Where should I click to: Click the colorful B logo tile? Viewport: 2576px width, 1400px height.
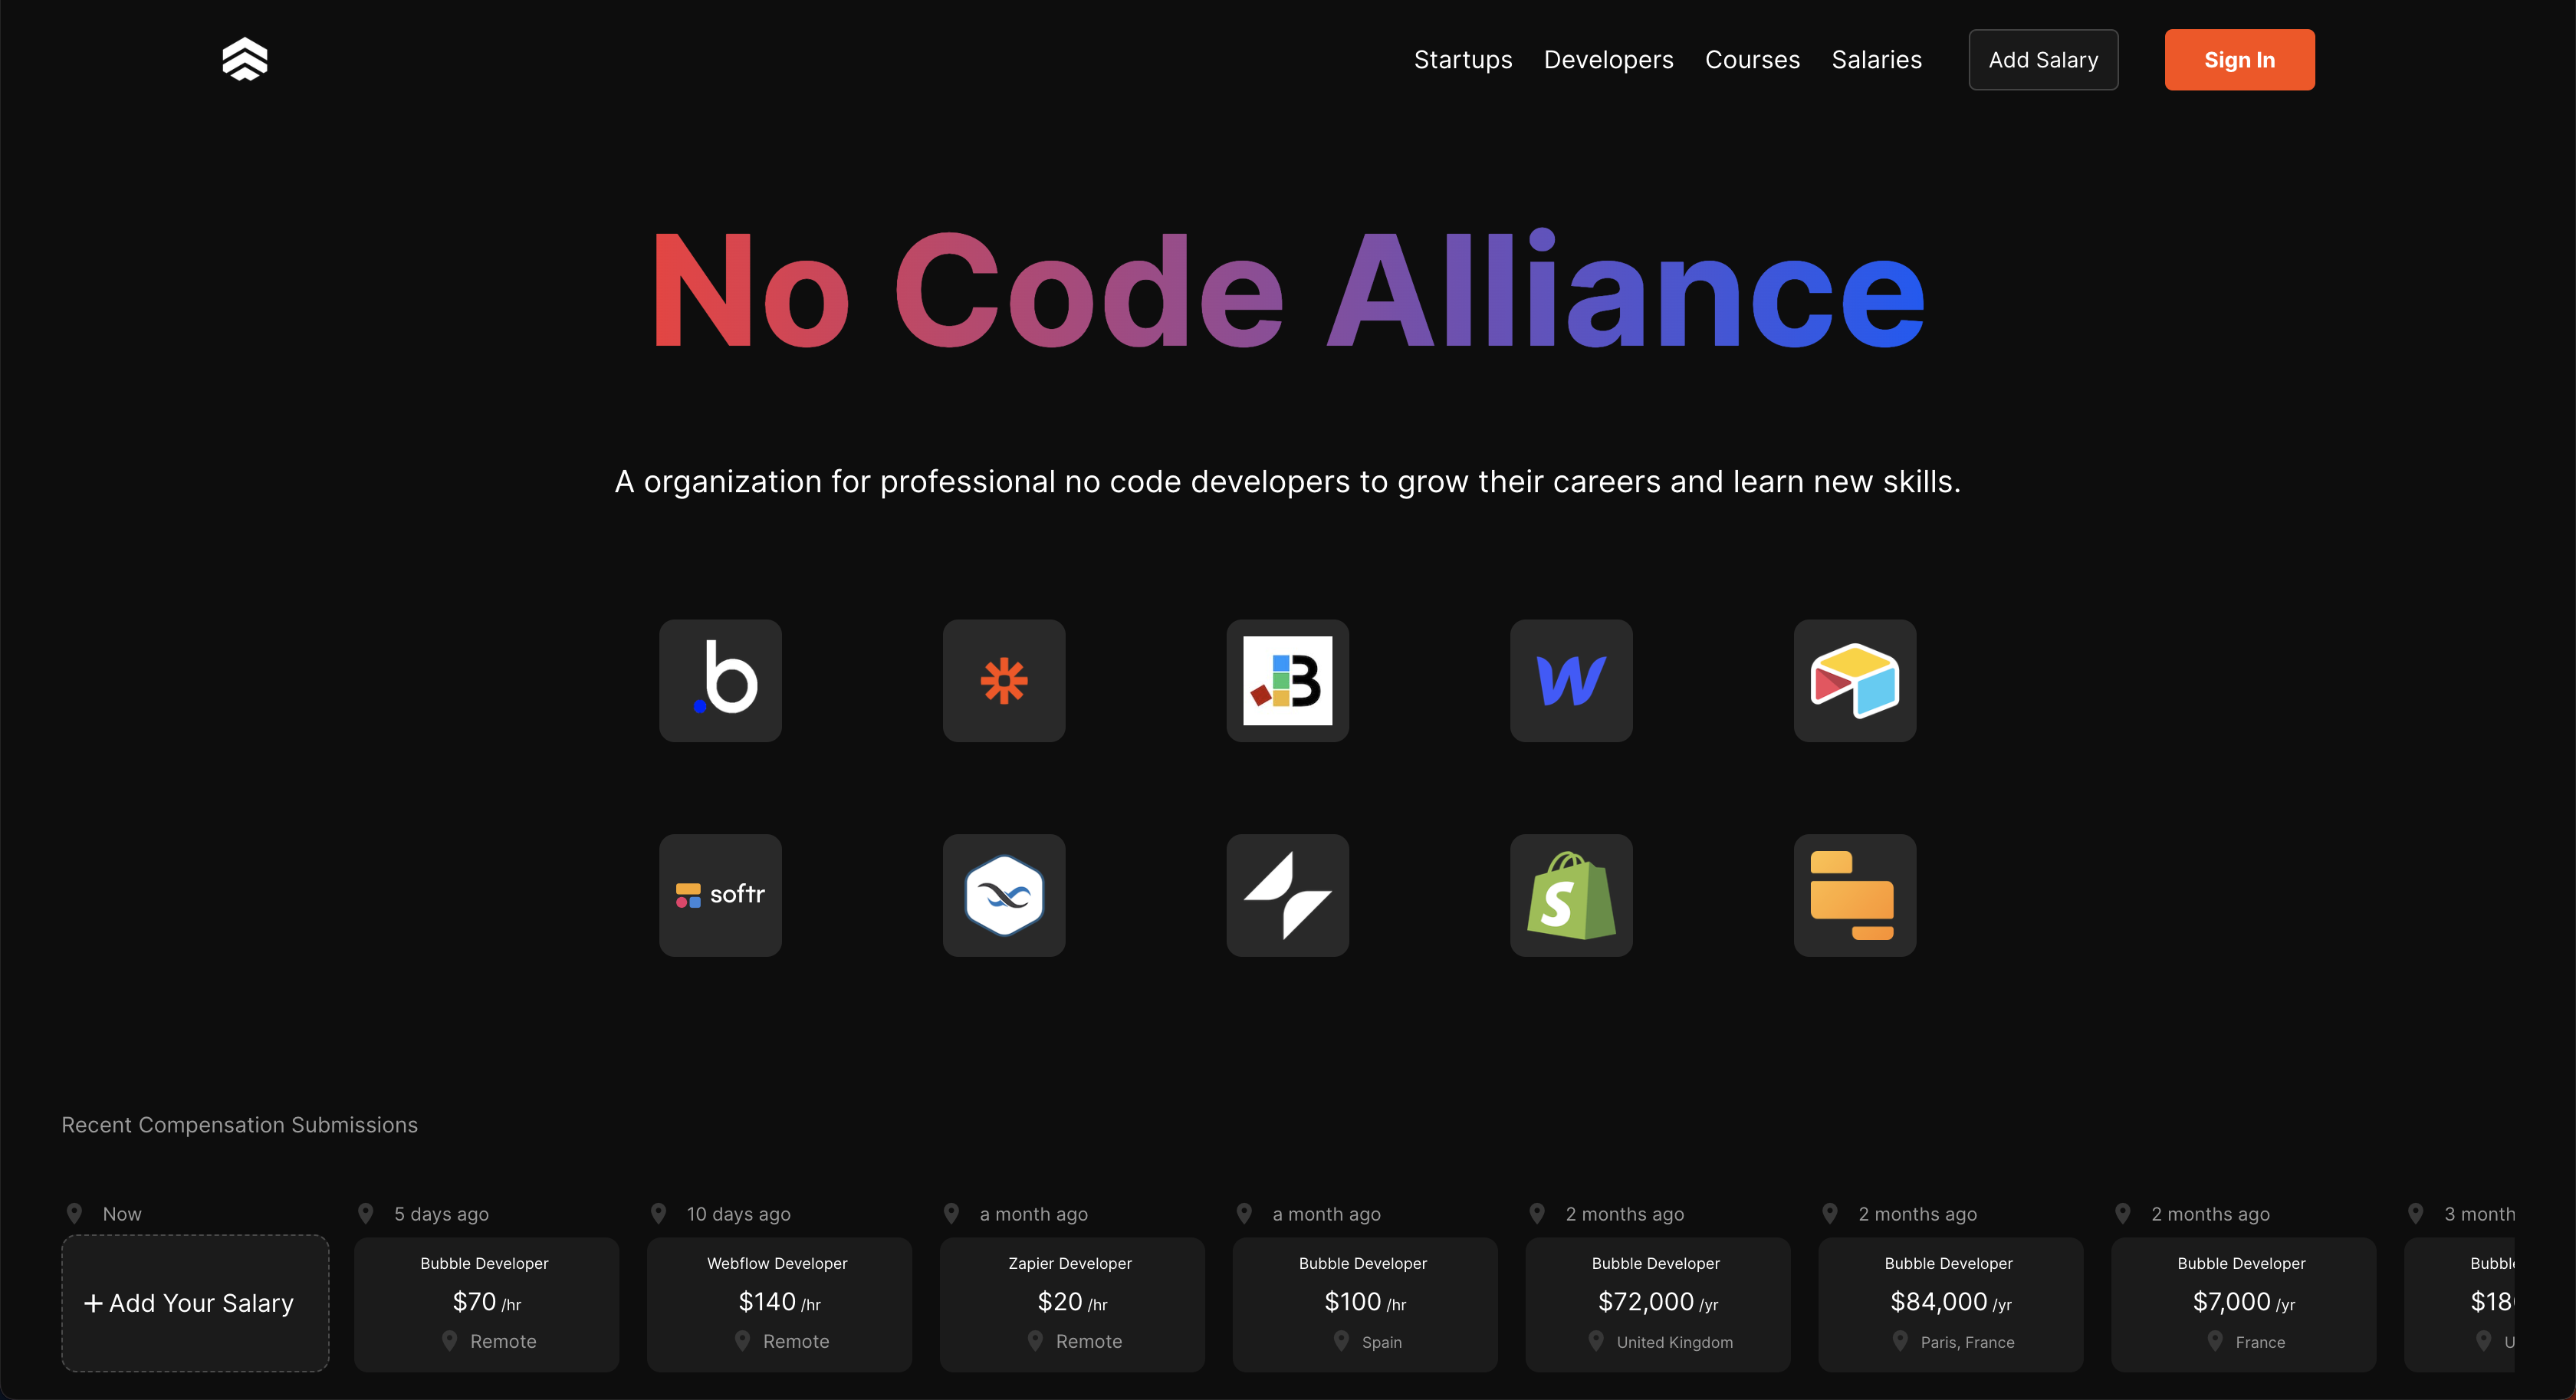[x=1288, y=681]
